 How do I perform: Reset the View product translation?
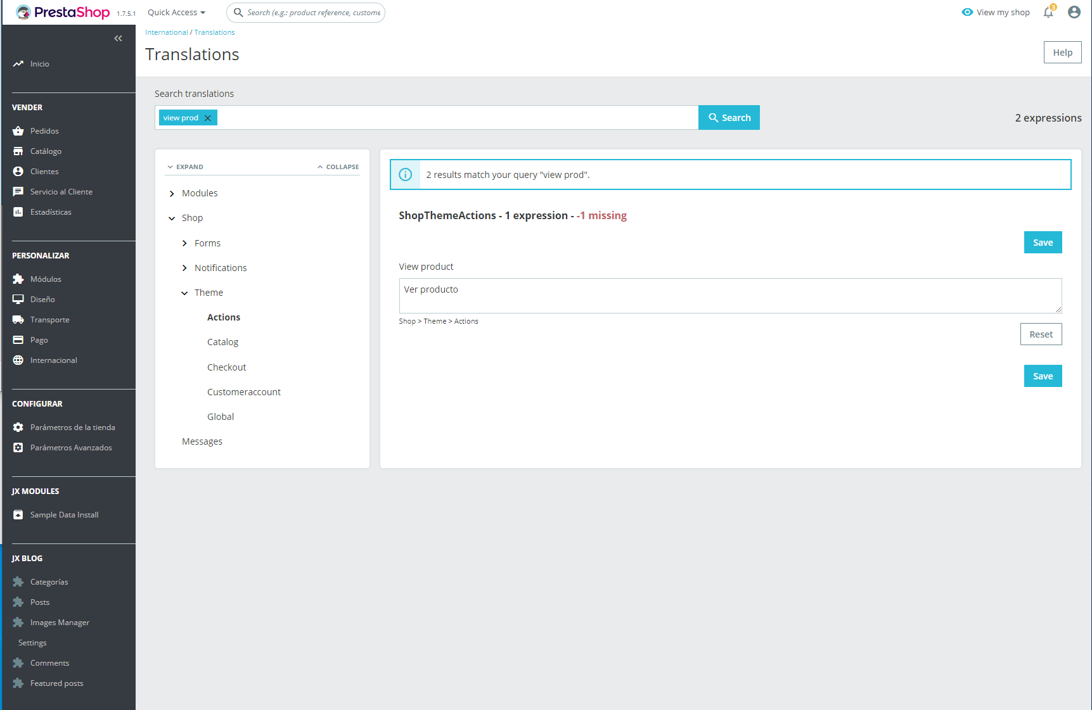pyautogui.click(x=1041, y=334)
